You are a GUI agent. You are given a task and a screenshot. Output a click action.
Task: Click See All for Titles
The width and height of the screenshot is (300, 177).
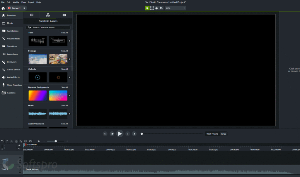tap(64, 33)
